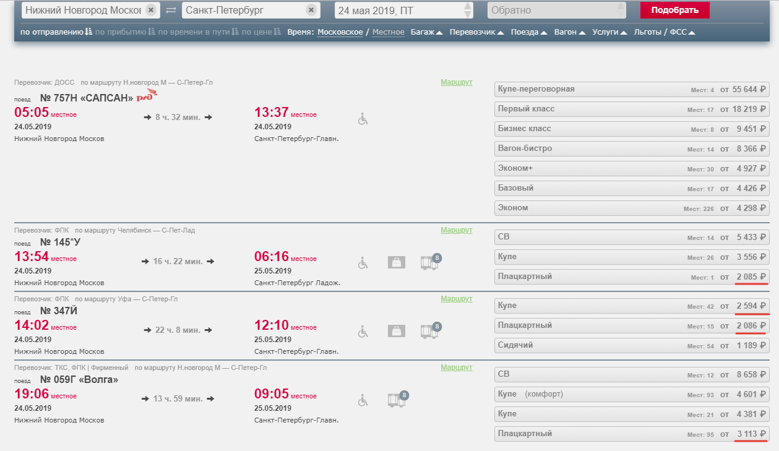Select СВ on train 145*У for 5 433 ₽
This screenshot has height=451, width=779.
click(x=632, y=237)
